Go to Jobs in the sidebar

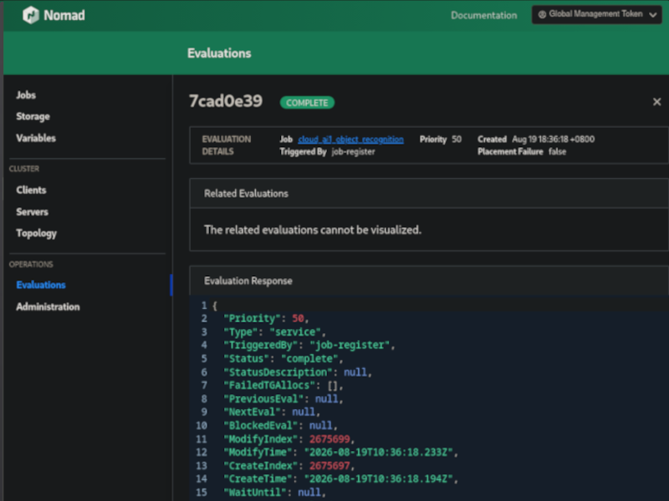pyautogui.click(x=26, y=95)
